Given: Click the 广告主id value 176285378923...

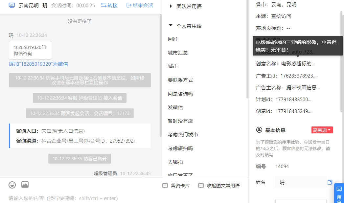Looking at the screenshot, I should point(298,76).
